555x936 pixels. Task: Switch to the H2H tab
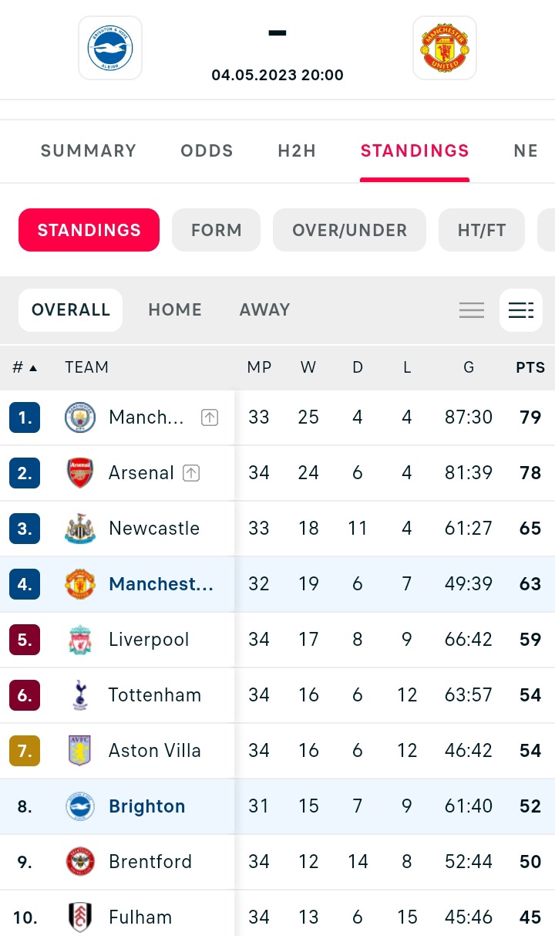click(x=298, y=150)
